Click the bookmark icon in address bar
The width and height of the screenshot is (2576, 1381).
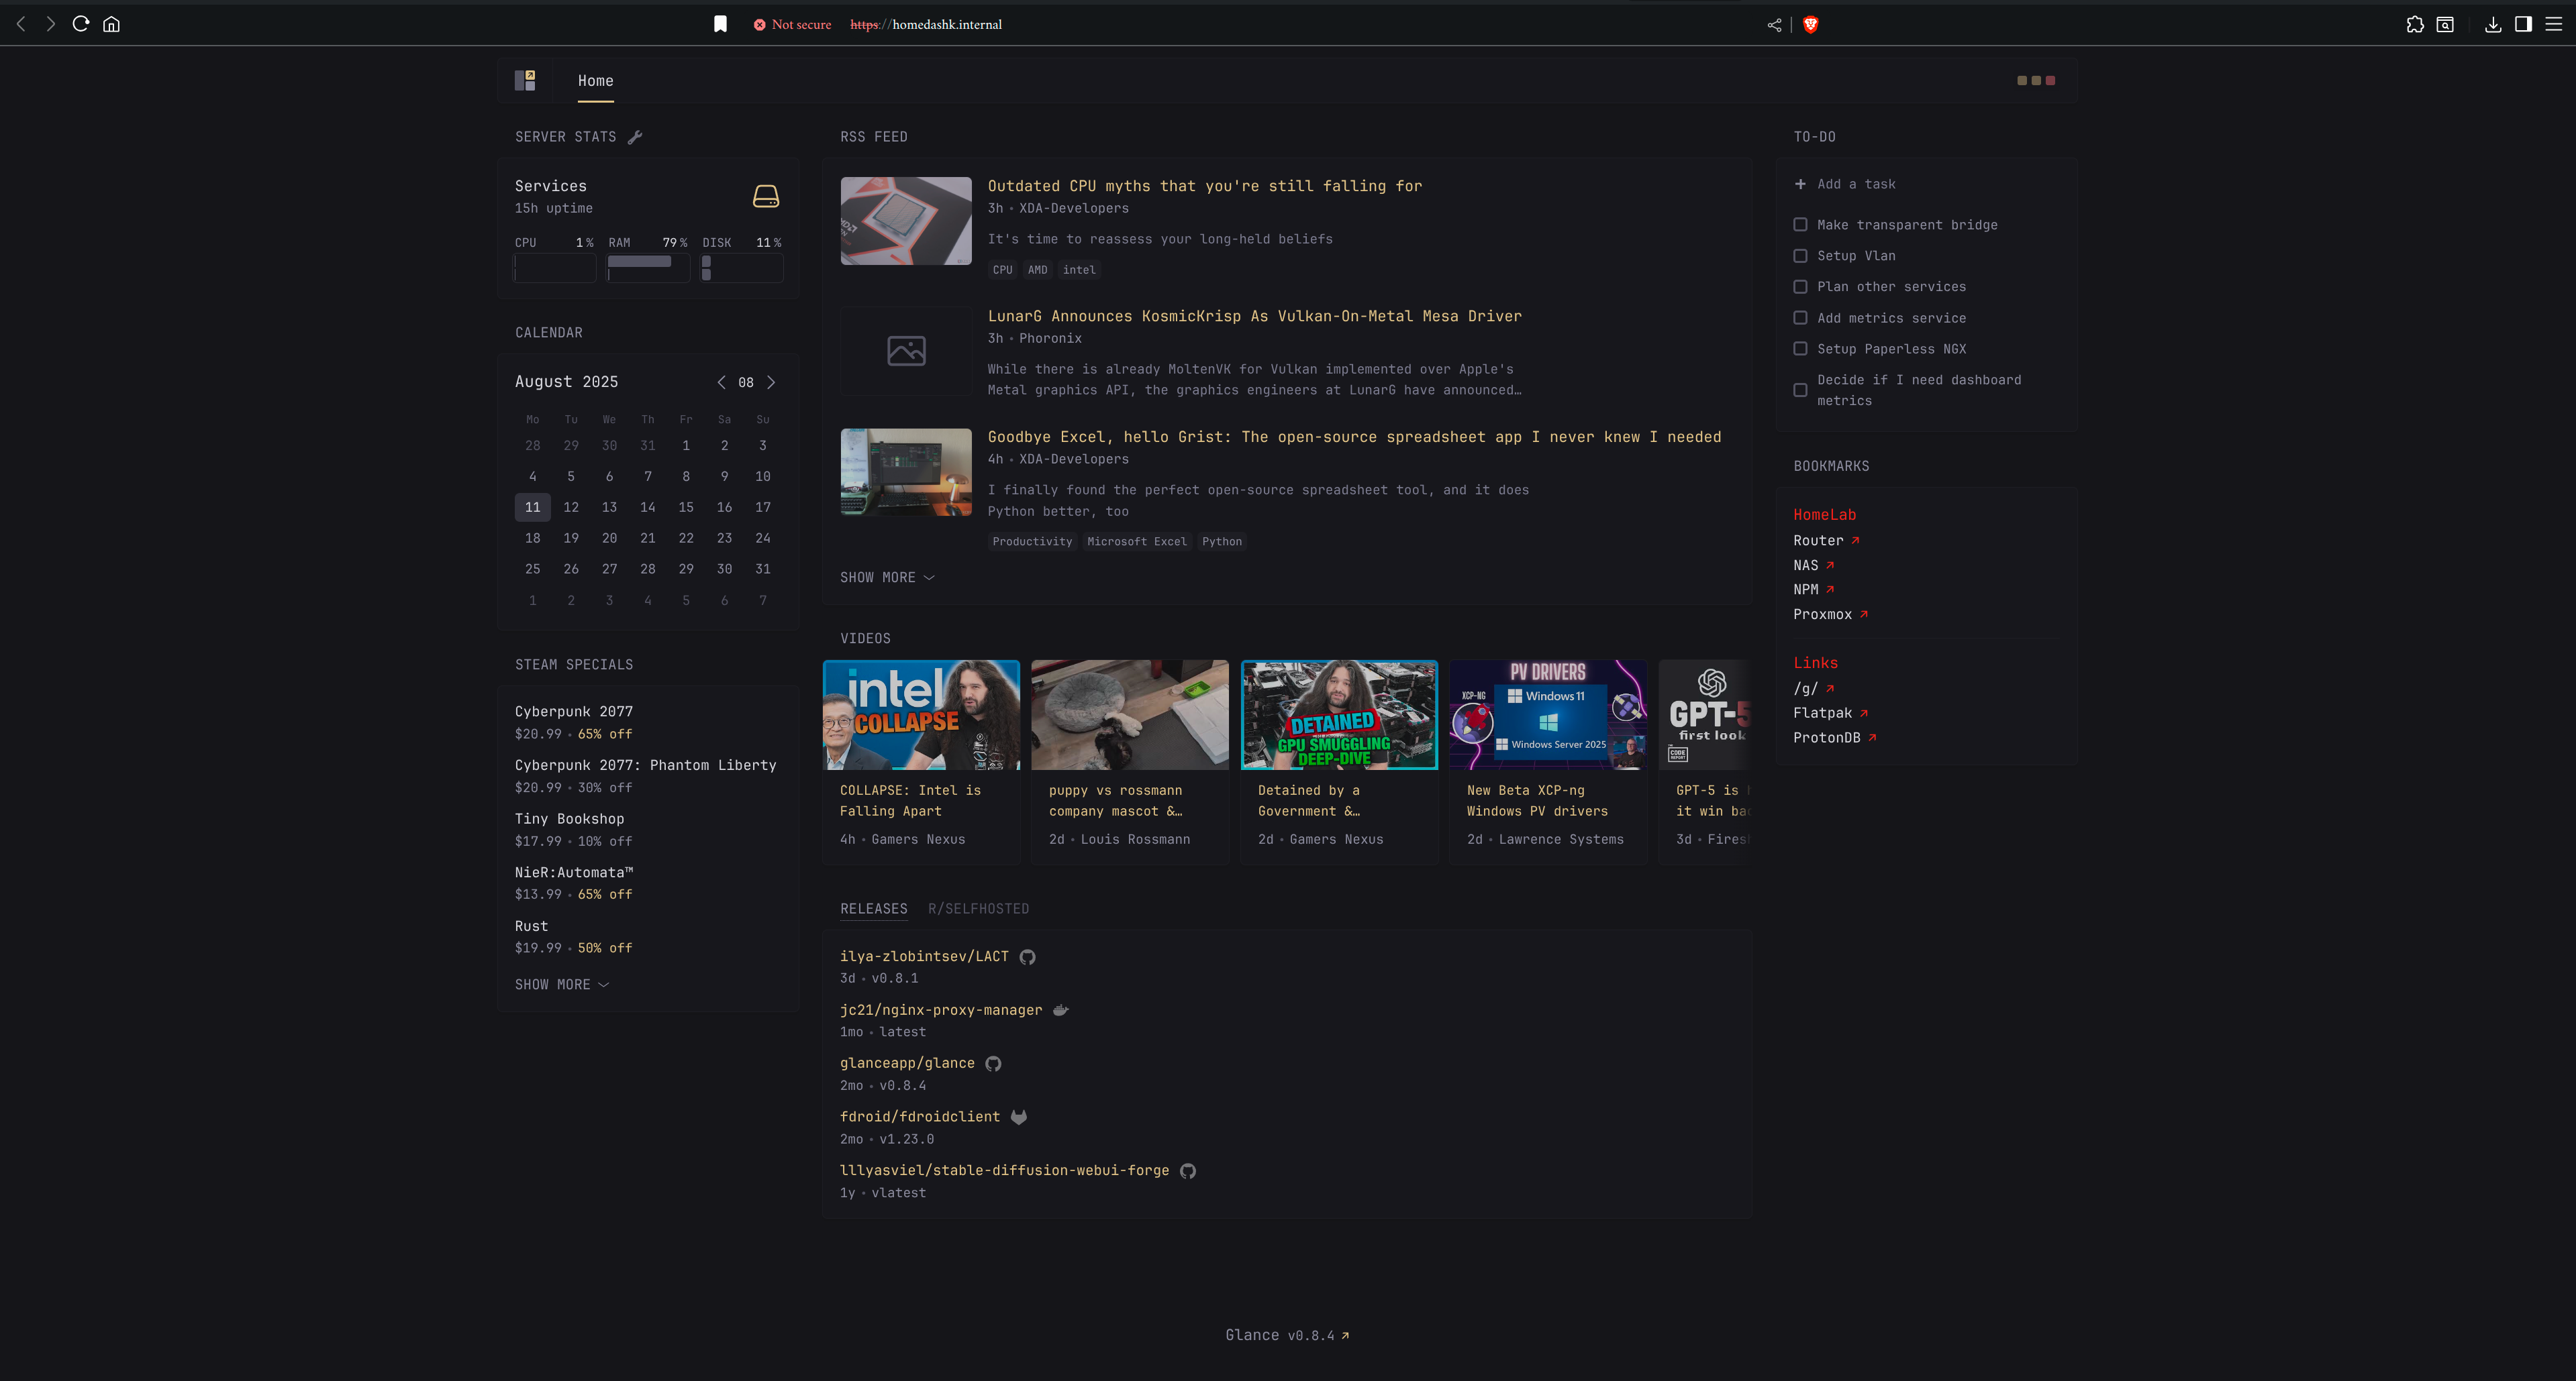click(x=720, y=24)
